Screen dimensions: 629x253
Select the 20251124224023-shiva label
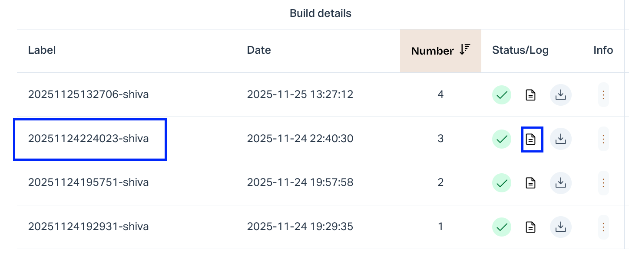pos(89,139)
